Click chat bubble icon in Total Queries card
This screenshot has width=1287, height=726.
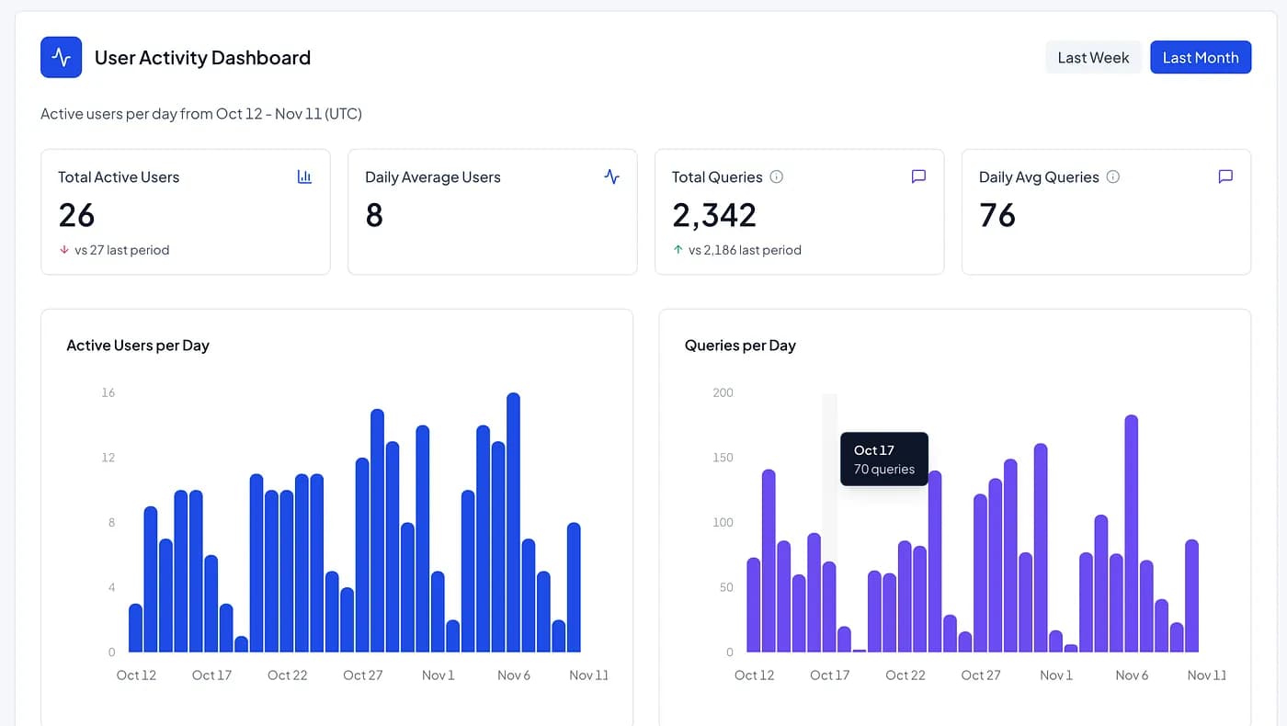click(918, 176)
